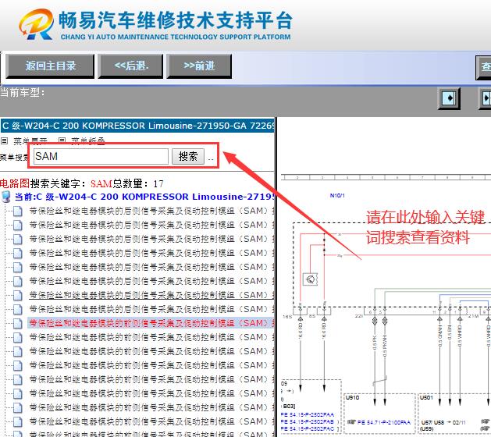Viewport: 491px width, 437px height.
Task: Click the '..' link beside the 搜索 button
Action: click(x=211, y=159)
